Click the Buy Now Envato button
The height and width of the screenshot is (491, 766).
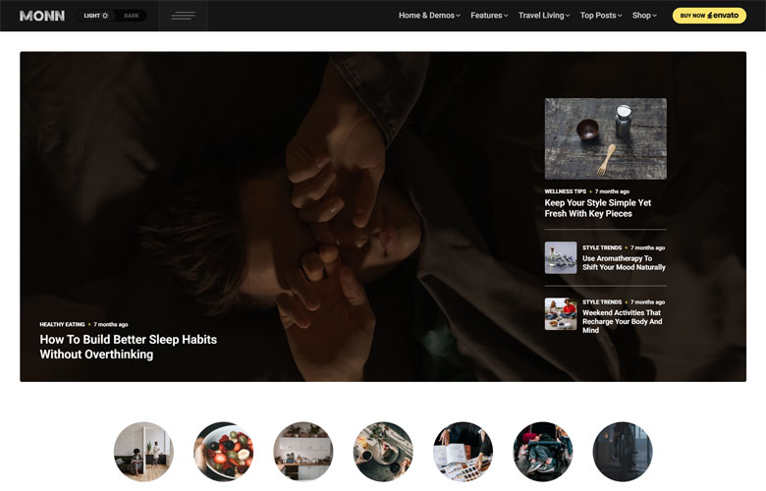tap(709, 16)
